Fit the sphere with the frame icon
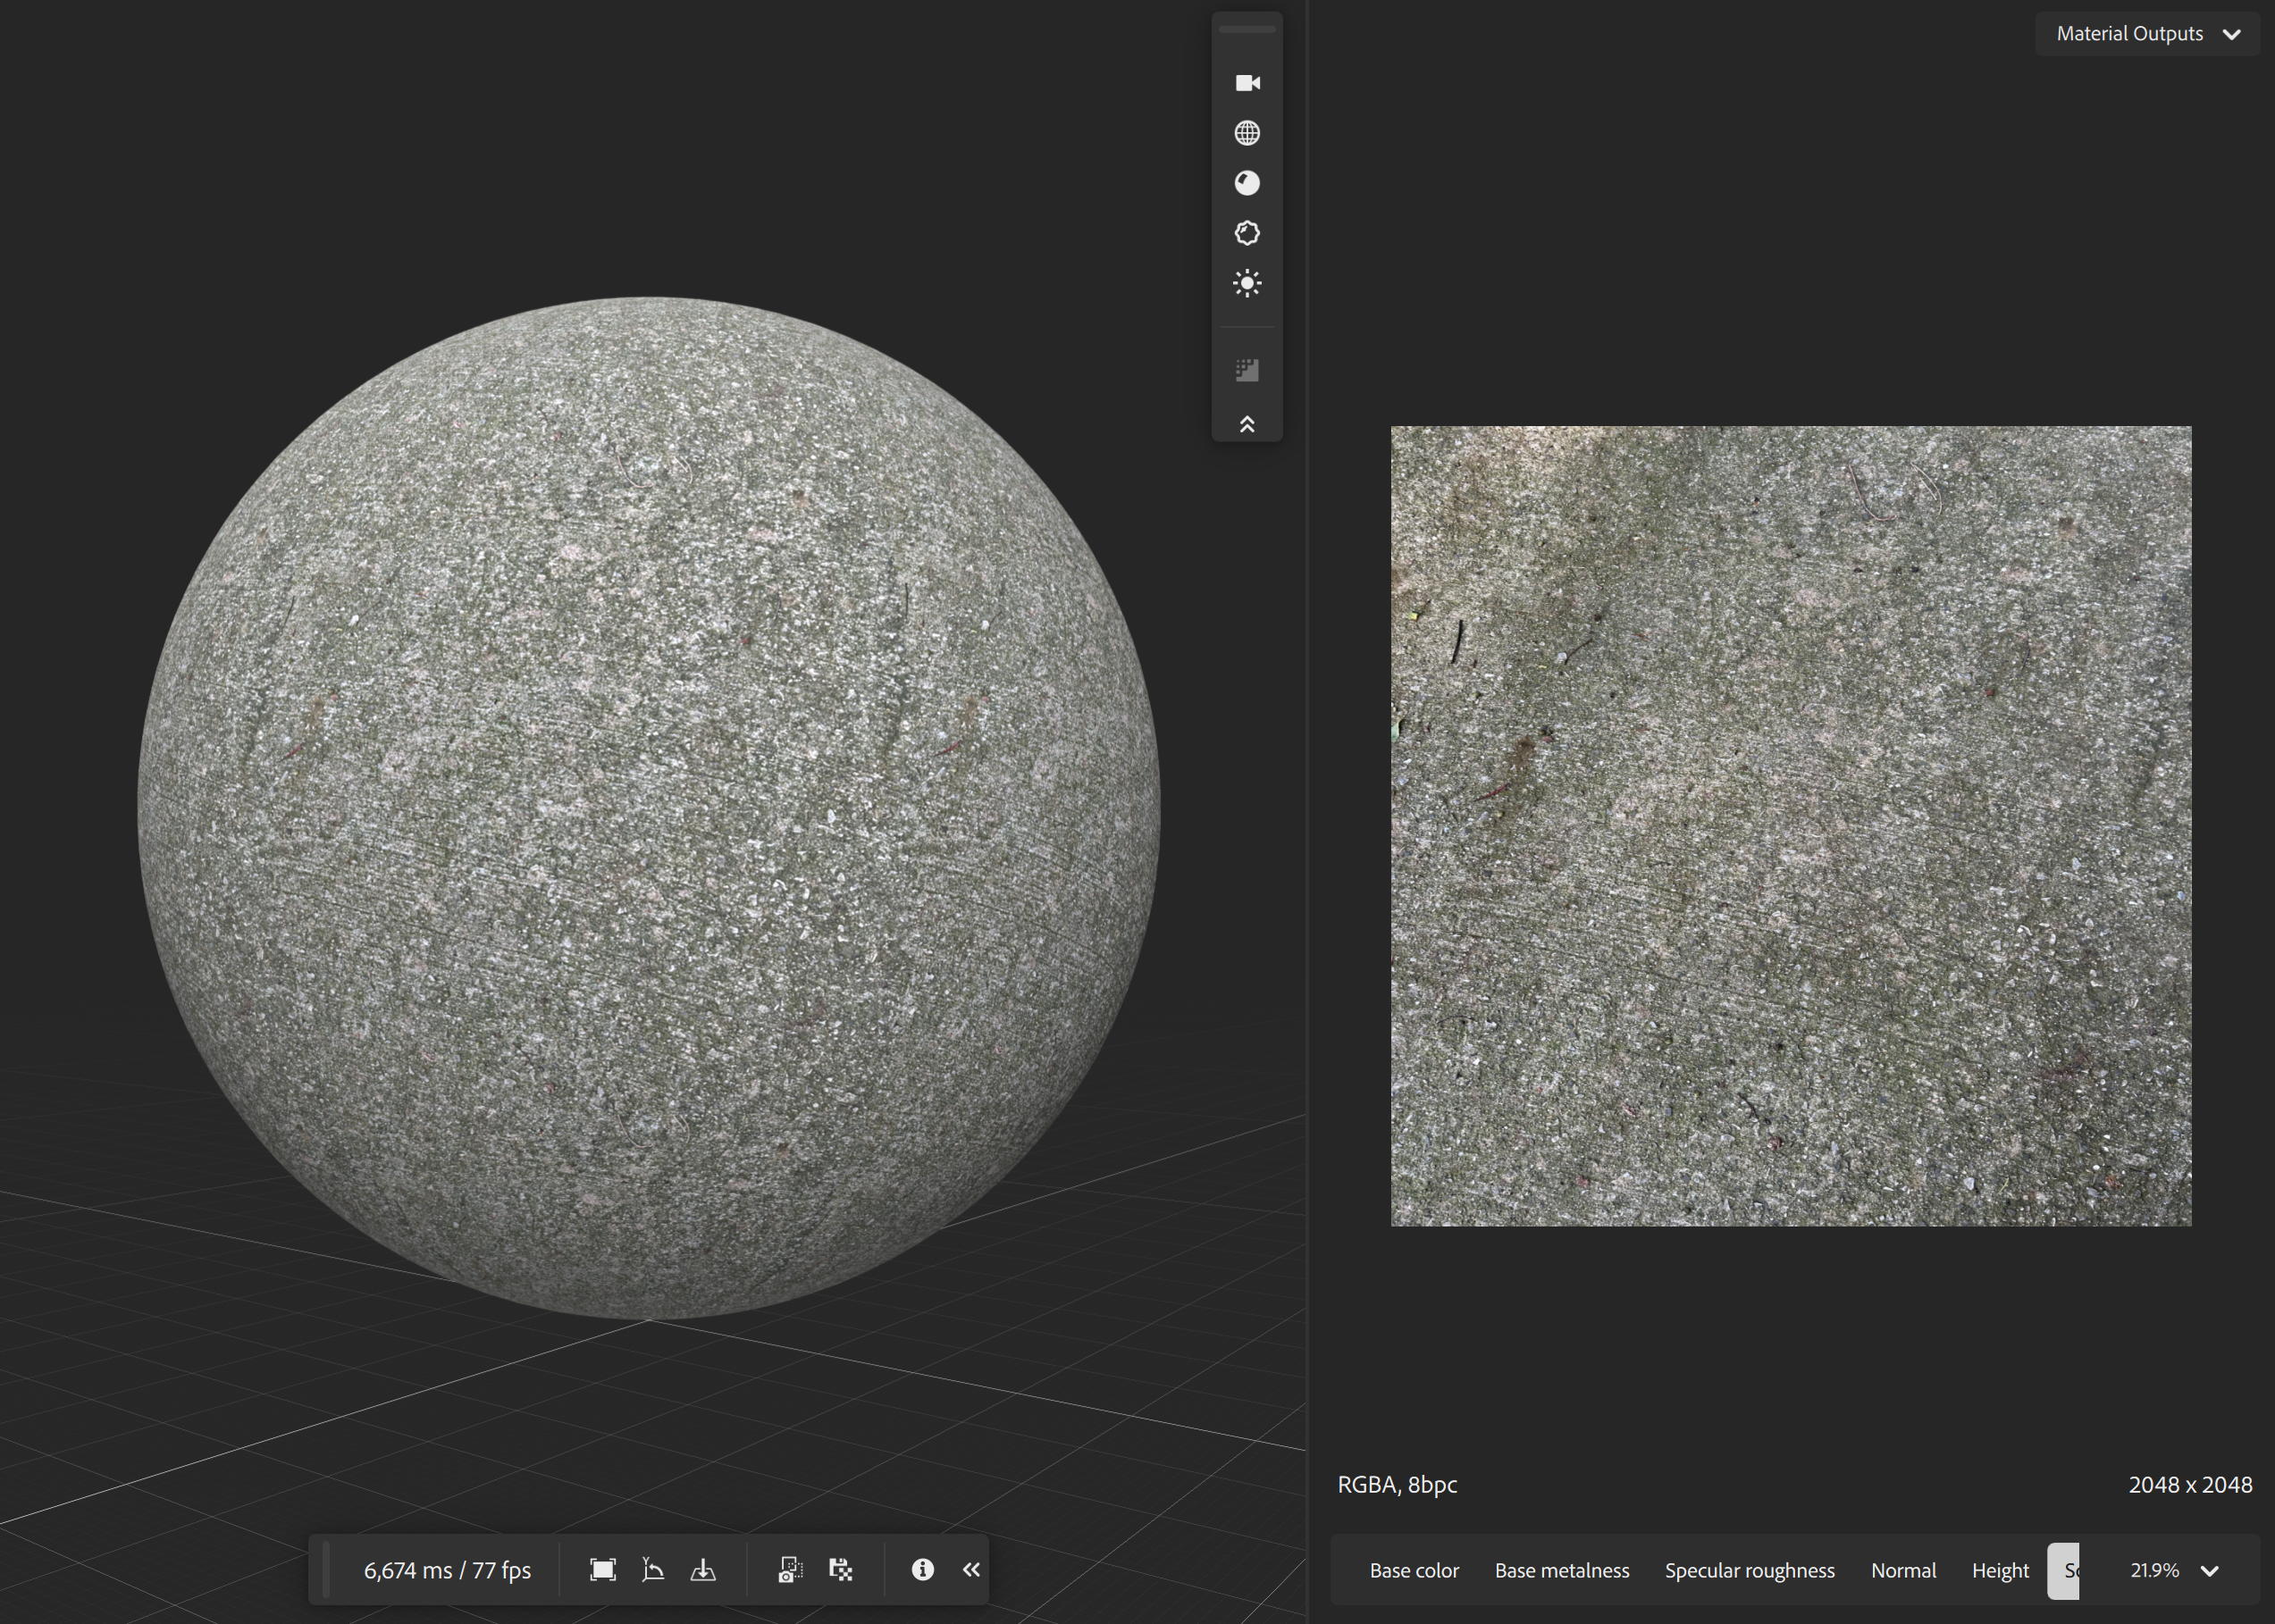2275x1624 pixels. tap(603, 1569)
